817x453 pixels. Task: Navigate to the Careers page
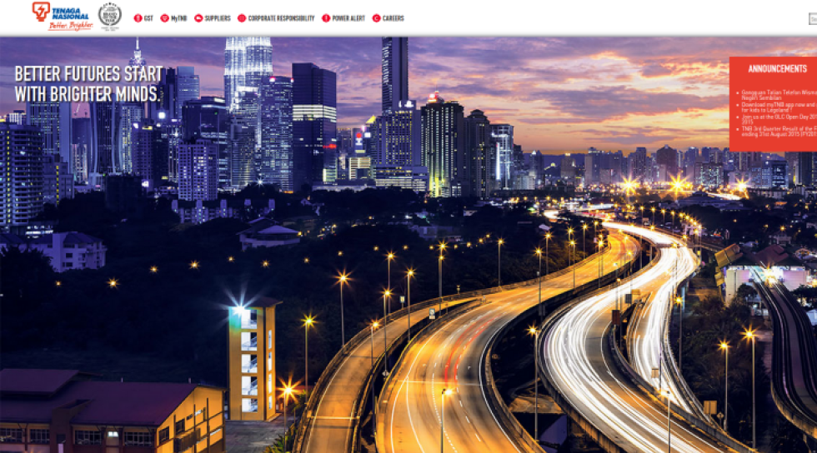(x=393, y=18)
